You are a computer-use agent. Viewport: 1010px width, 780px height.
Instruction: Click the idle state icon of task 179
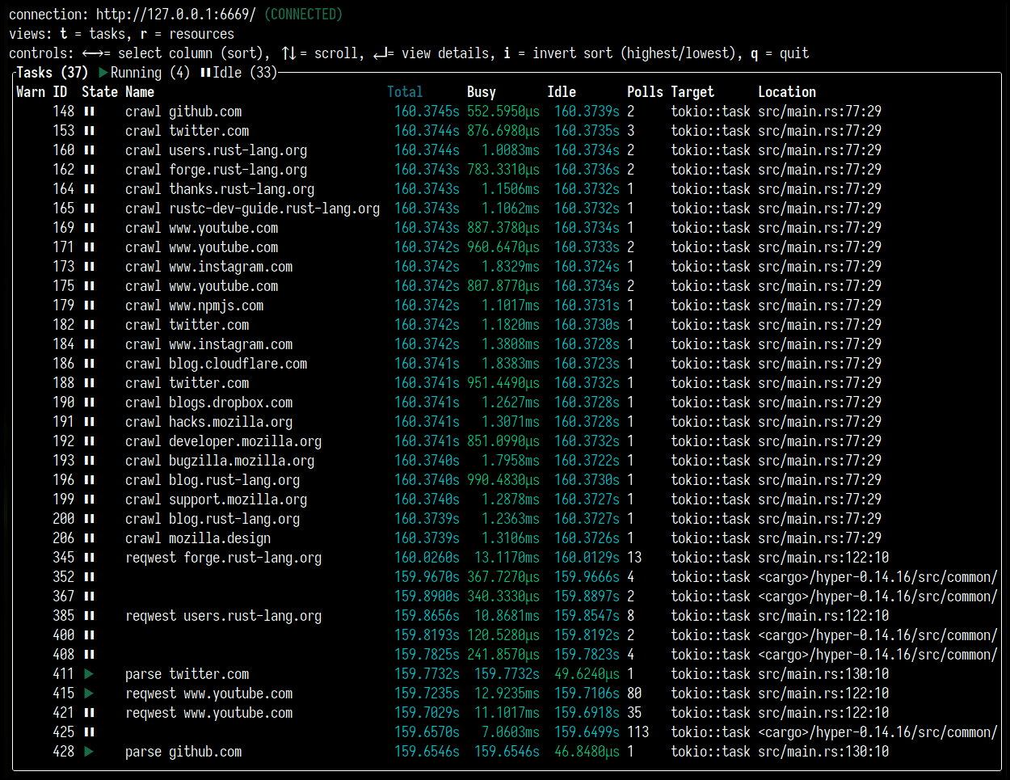click(x=89, y=306)
